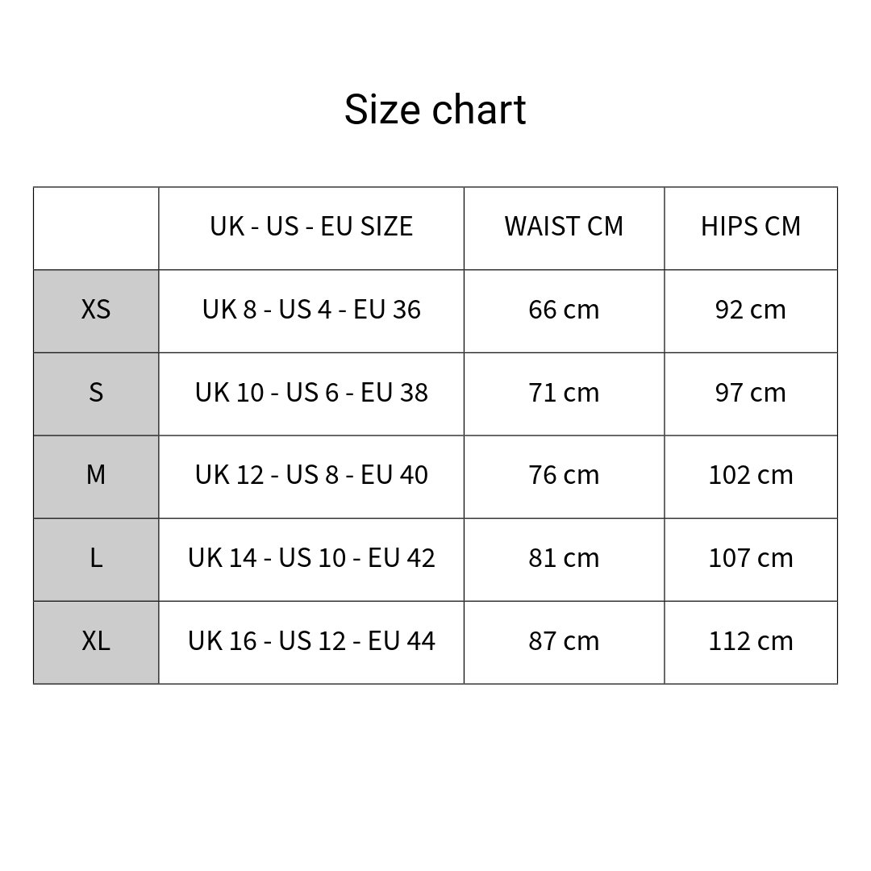The height and width of the screenshot is (871, 871).
Task: Select the M size row label
Action: 96,475
